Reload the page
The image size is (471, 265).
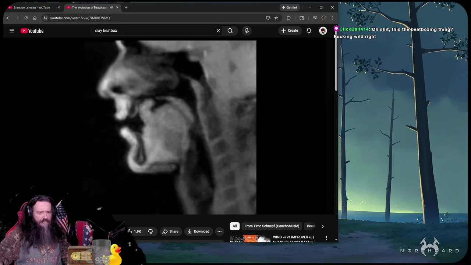[26, 18]
